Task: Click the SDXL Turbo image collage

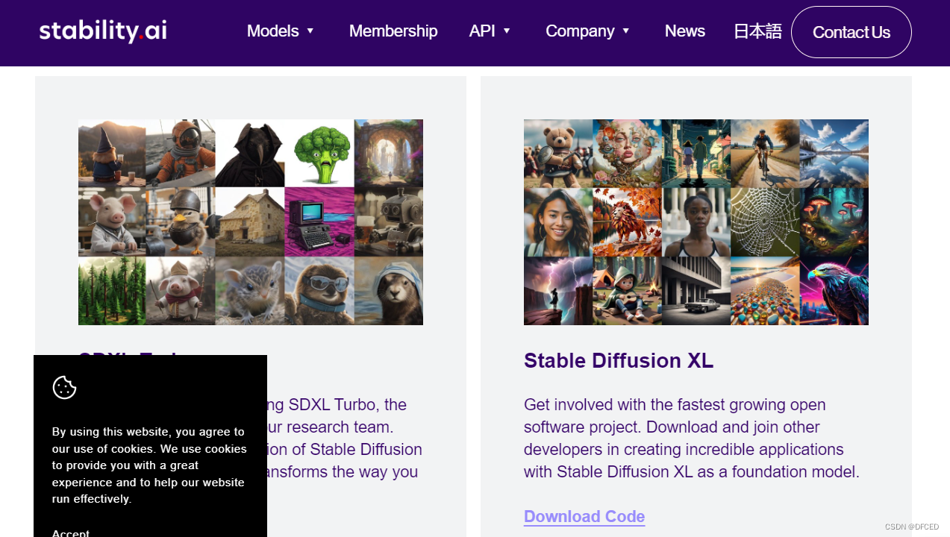Action: (x=251, y=222)
